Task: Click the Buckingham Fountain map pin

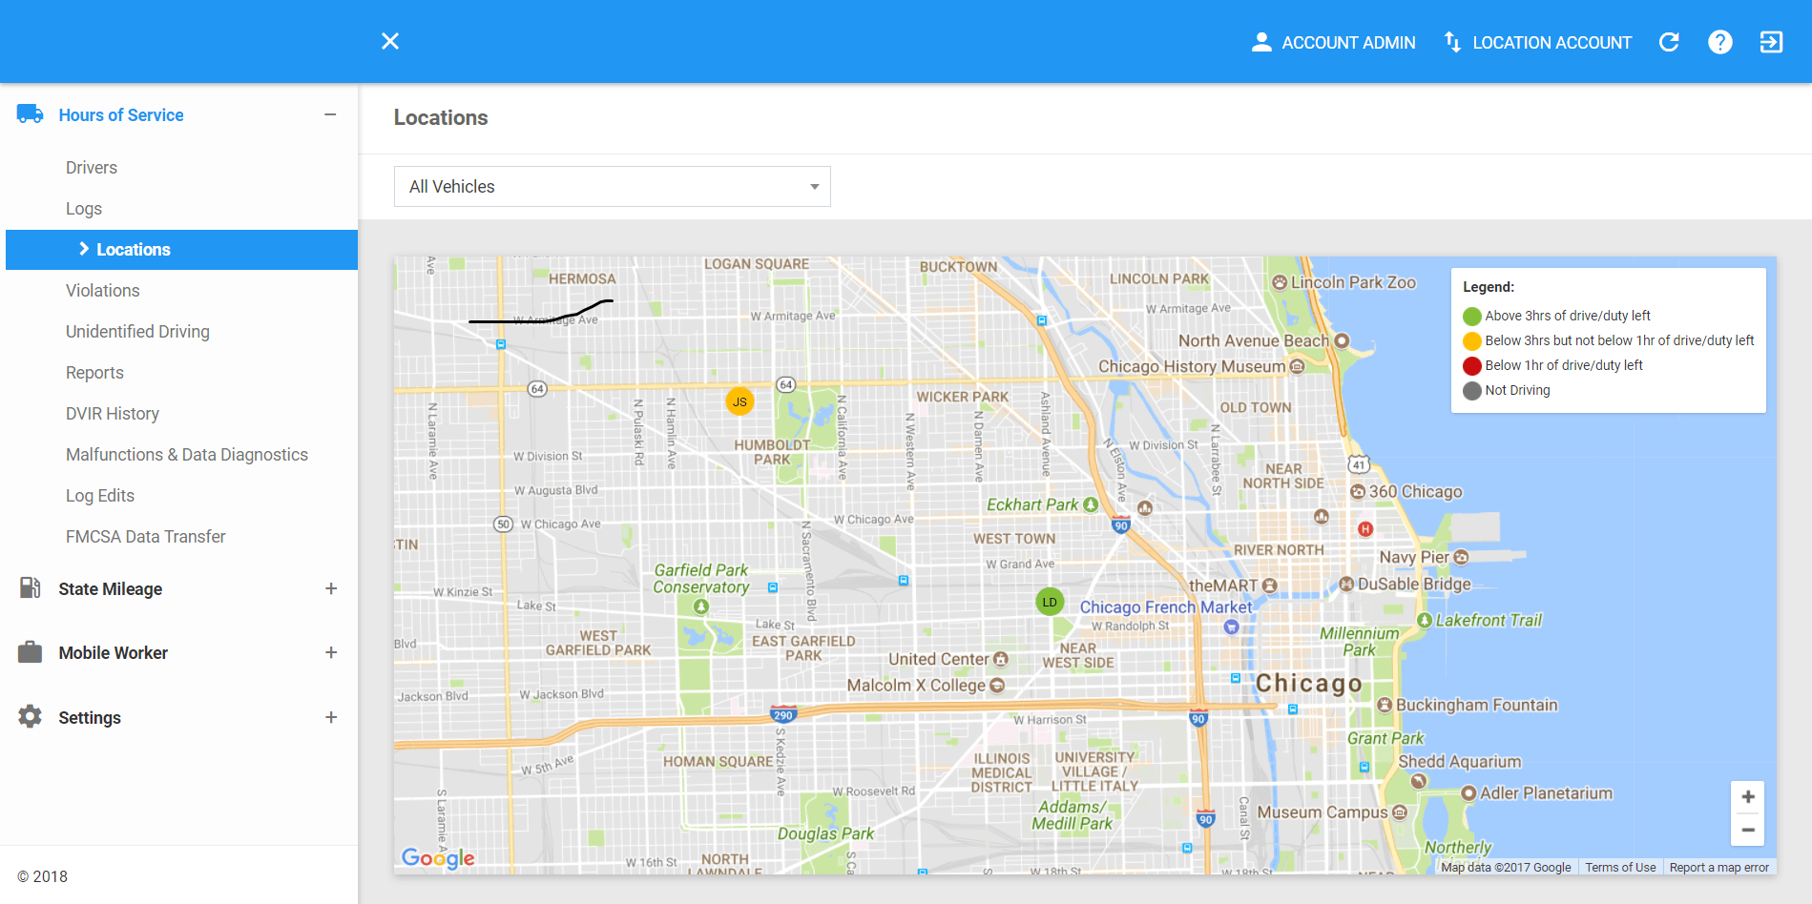Action: 1385,705
